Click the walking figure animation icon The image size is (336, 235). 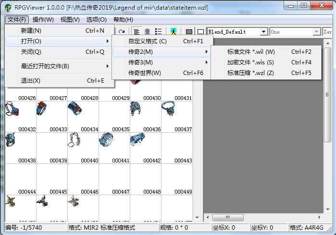pos(174,32)
